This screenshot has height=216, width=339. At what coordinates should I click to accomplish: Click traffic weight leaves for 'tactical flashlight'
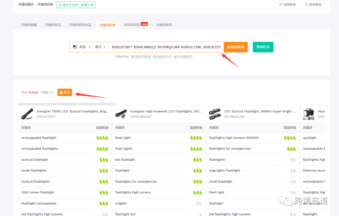point(104,159)
